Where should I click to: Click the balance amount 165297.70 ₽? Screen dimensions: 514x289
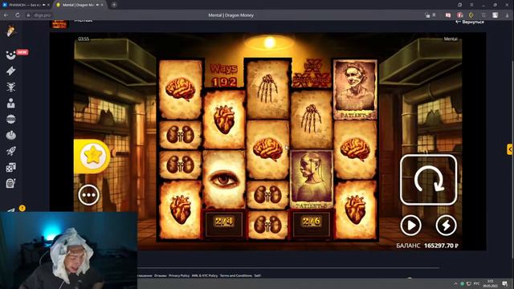[441, 246]
